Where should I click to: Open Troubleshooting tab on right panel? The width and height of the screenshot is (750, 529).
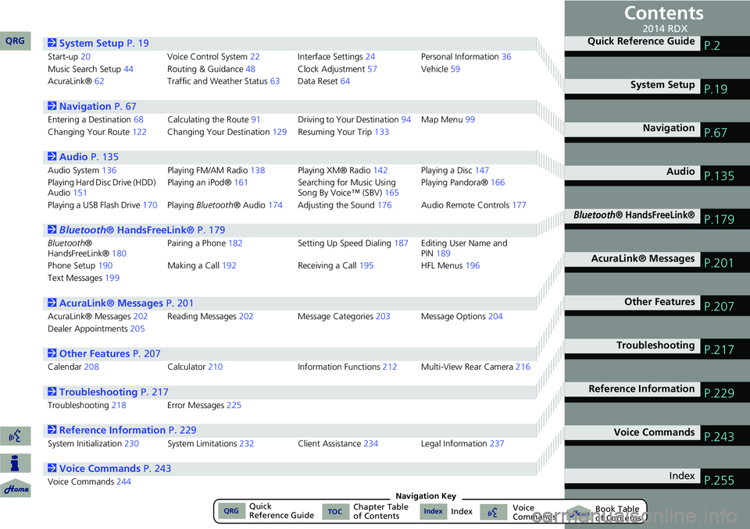(x=657, y=350)
